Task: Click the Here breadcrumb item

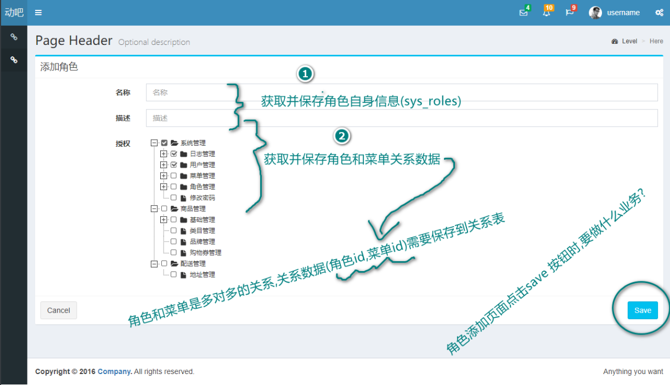Action: [x=656, y=41]
